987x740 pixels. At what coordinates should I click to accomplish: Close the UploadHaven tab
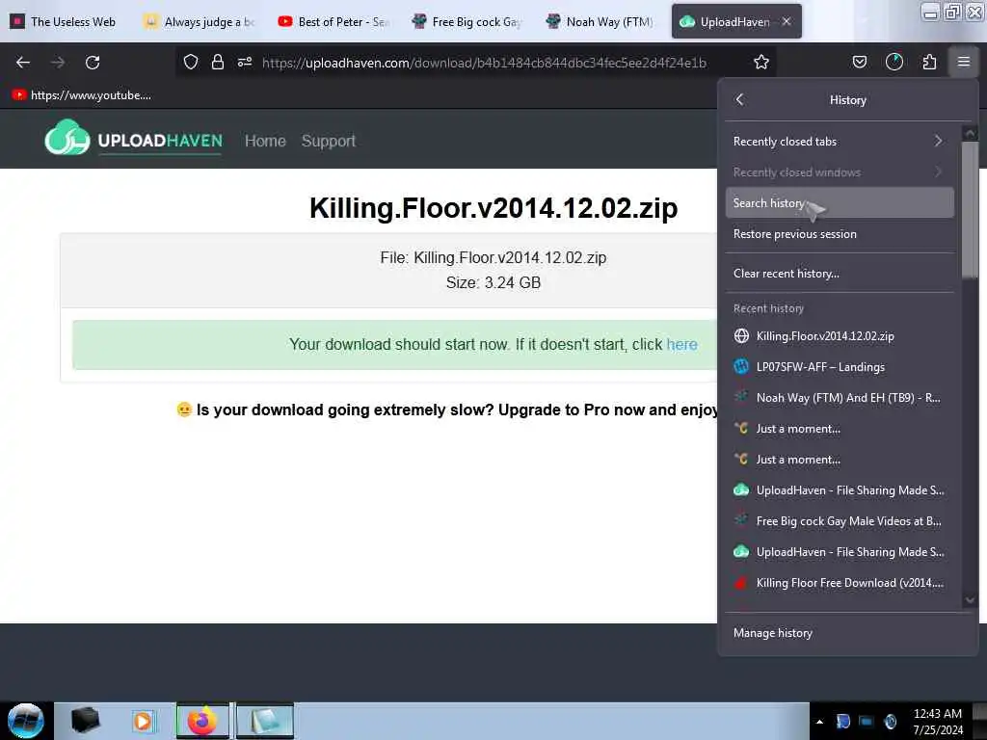(787, 21)
